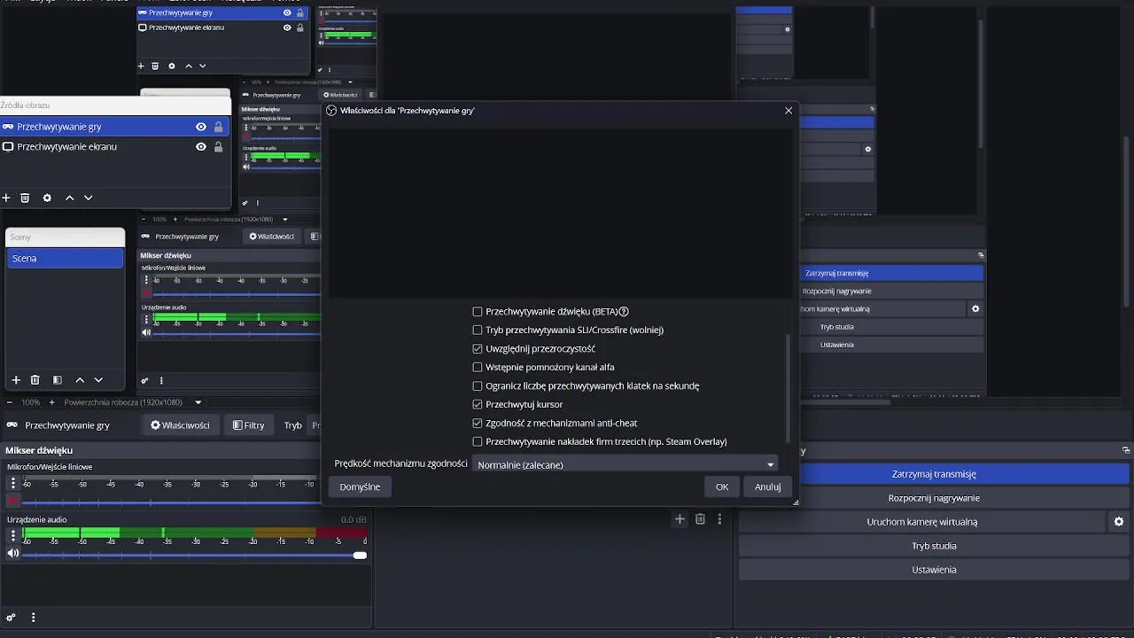Remove transition with trash icon below the dialog
This screenshot has height=638, width=1134.
pyautogui.click(x=700, y=519)
